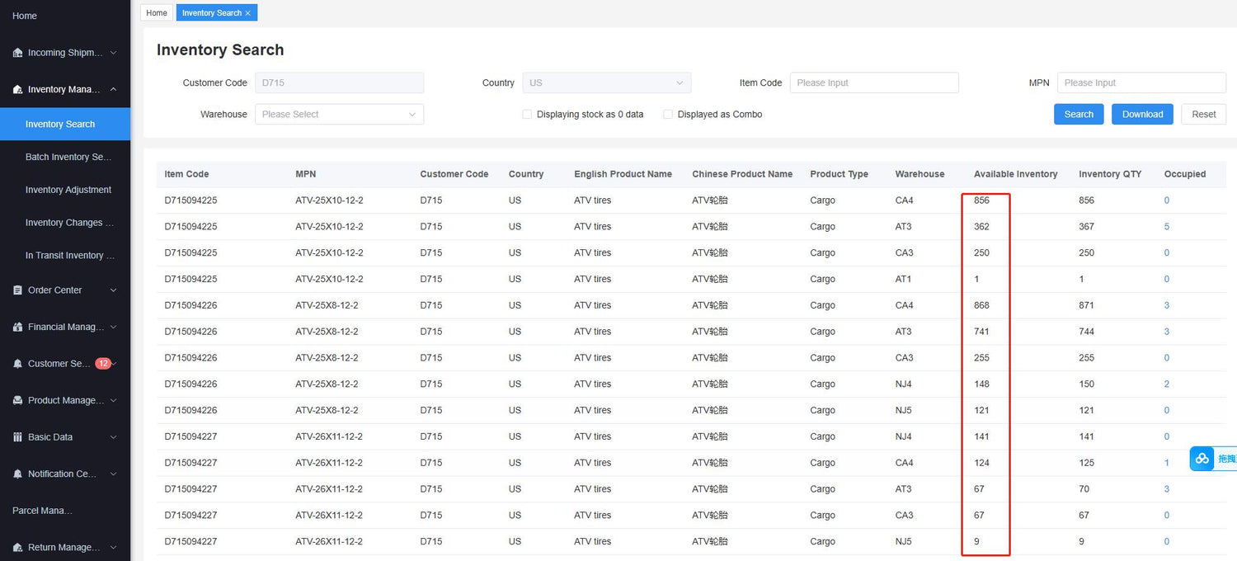Screen dimensions: 1237x561
Task: Click the Item Code input field
Action: click(x=874, y=82)
